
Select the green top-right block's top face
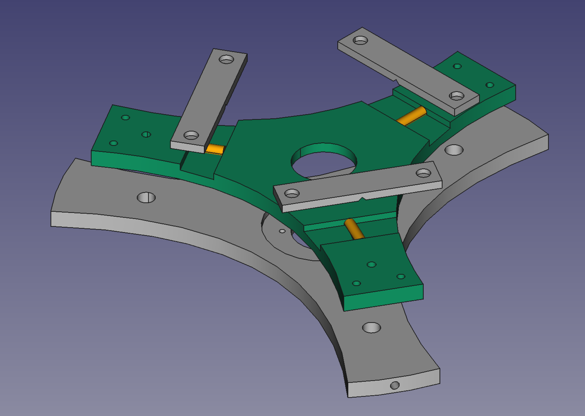tap(475, 77)
